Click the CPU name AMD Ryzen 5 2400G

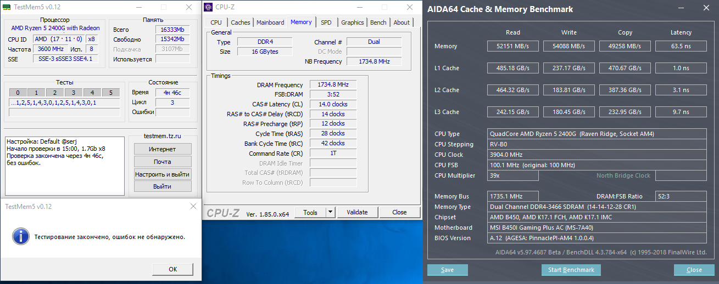[x=55, y=28]
